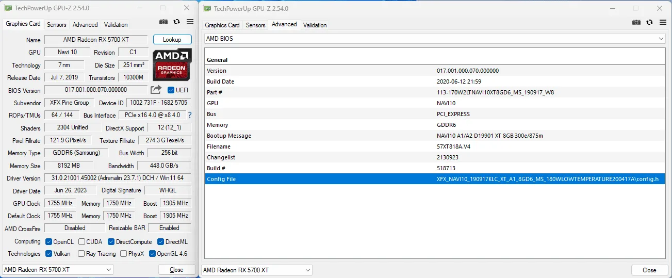
Task: Select the Build # 518713 row
Action: [435, 168]
